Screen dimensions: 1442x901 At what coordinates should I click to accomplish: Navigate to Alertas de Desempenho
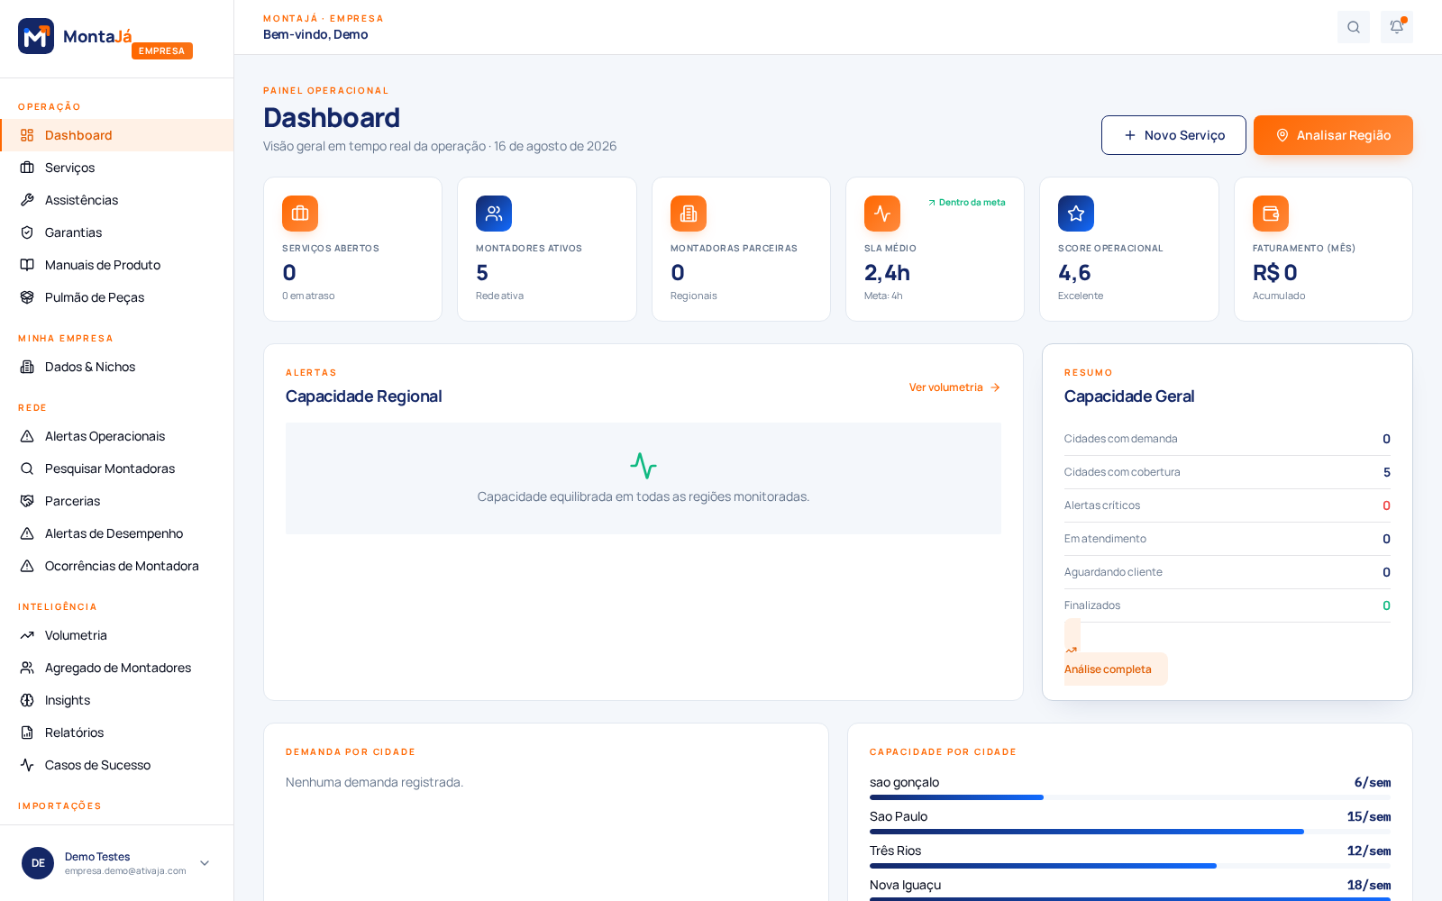click(117, 533)
